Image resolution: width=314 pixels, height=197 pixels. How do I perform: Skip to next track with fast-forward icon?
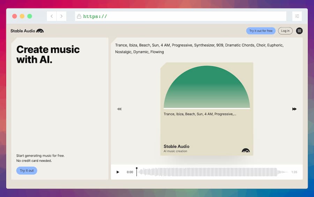294,109
